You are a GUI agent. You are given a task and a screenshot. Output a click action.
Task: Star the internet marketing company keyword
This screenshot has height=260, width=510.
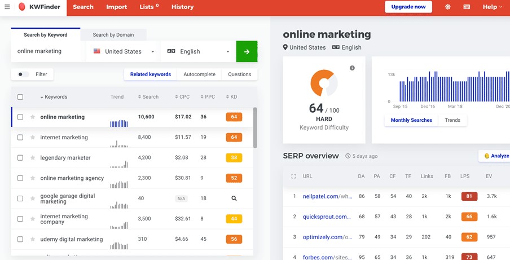click(33, 219)
